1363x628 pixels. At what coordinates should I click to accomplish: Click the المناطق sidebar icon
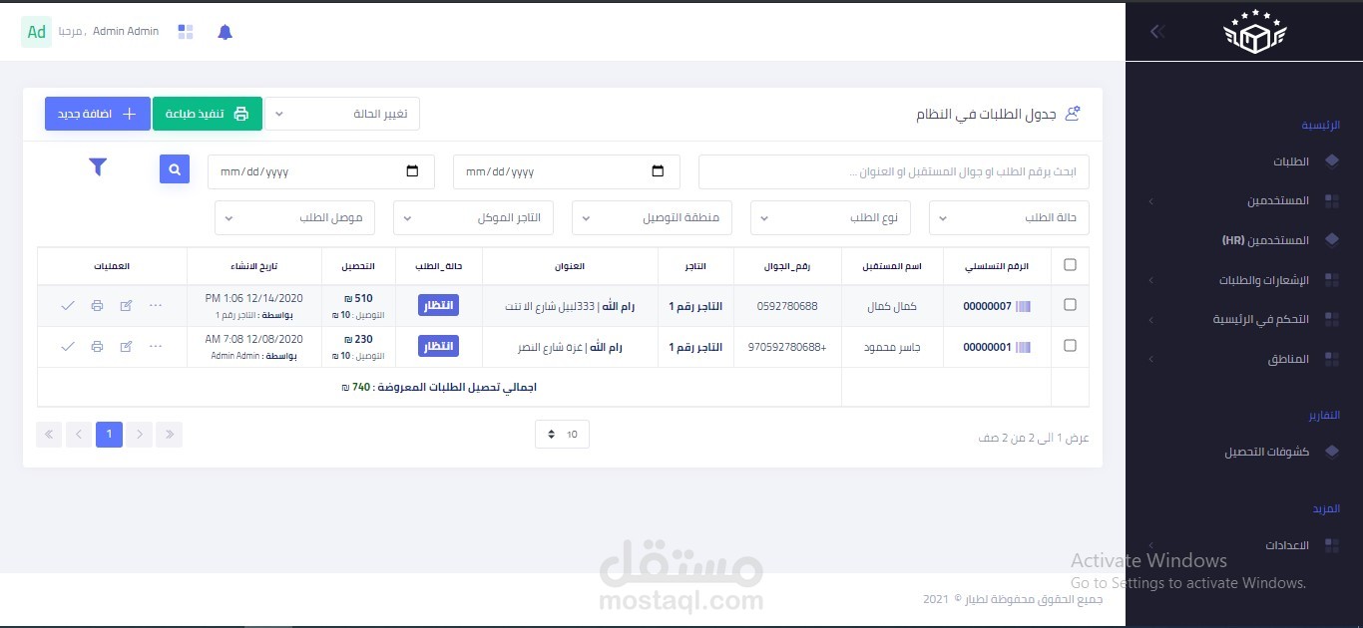pyautogui.click(x=1331, y=359)
